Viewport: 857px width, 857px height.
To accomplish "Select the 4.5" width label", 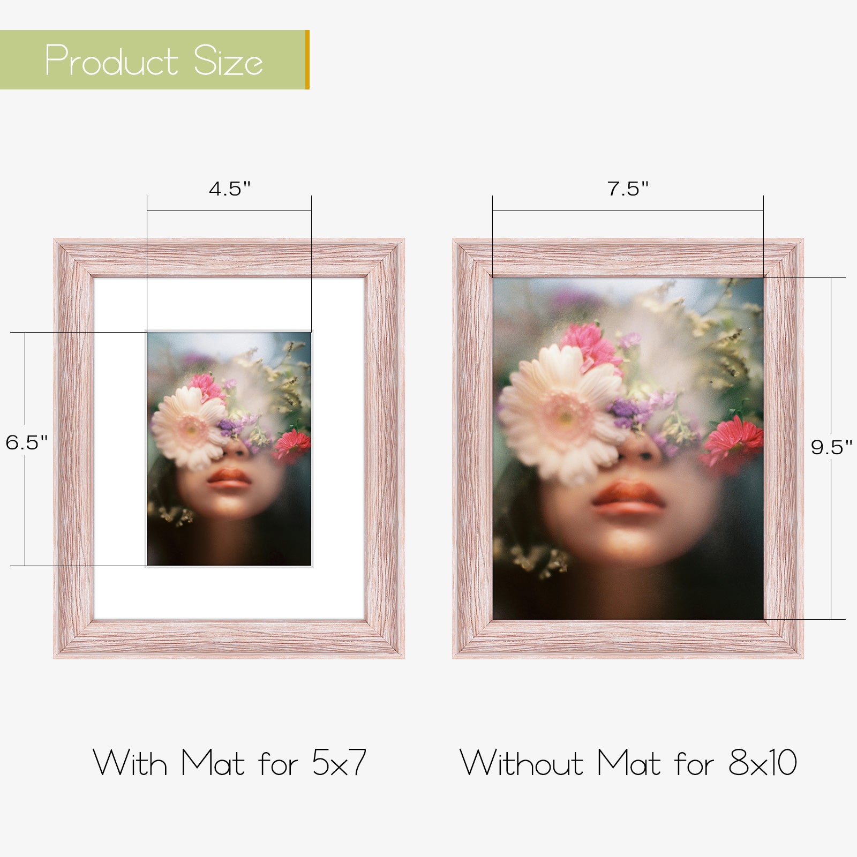I will [230, 189].
